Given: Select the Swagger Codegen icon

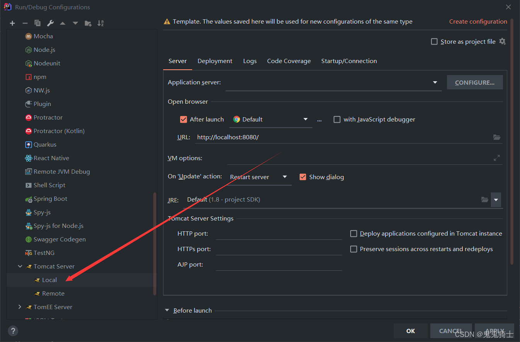Looking at the screenshot, I should coord(28,239).
